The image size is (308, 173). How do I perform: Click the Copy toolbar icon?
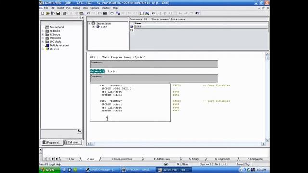coord(77,13)
